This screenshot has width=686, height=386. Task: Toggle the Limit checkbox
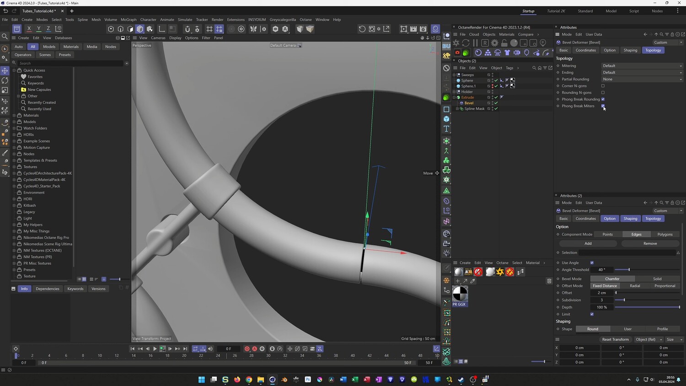point(592,314)
